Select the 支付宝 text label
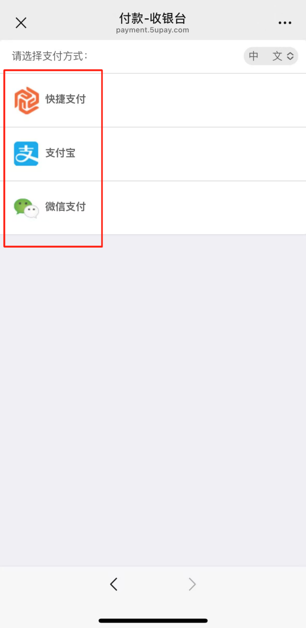This screenshot has width=306, height=628. (x=60, y=153)
